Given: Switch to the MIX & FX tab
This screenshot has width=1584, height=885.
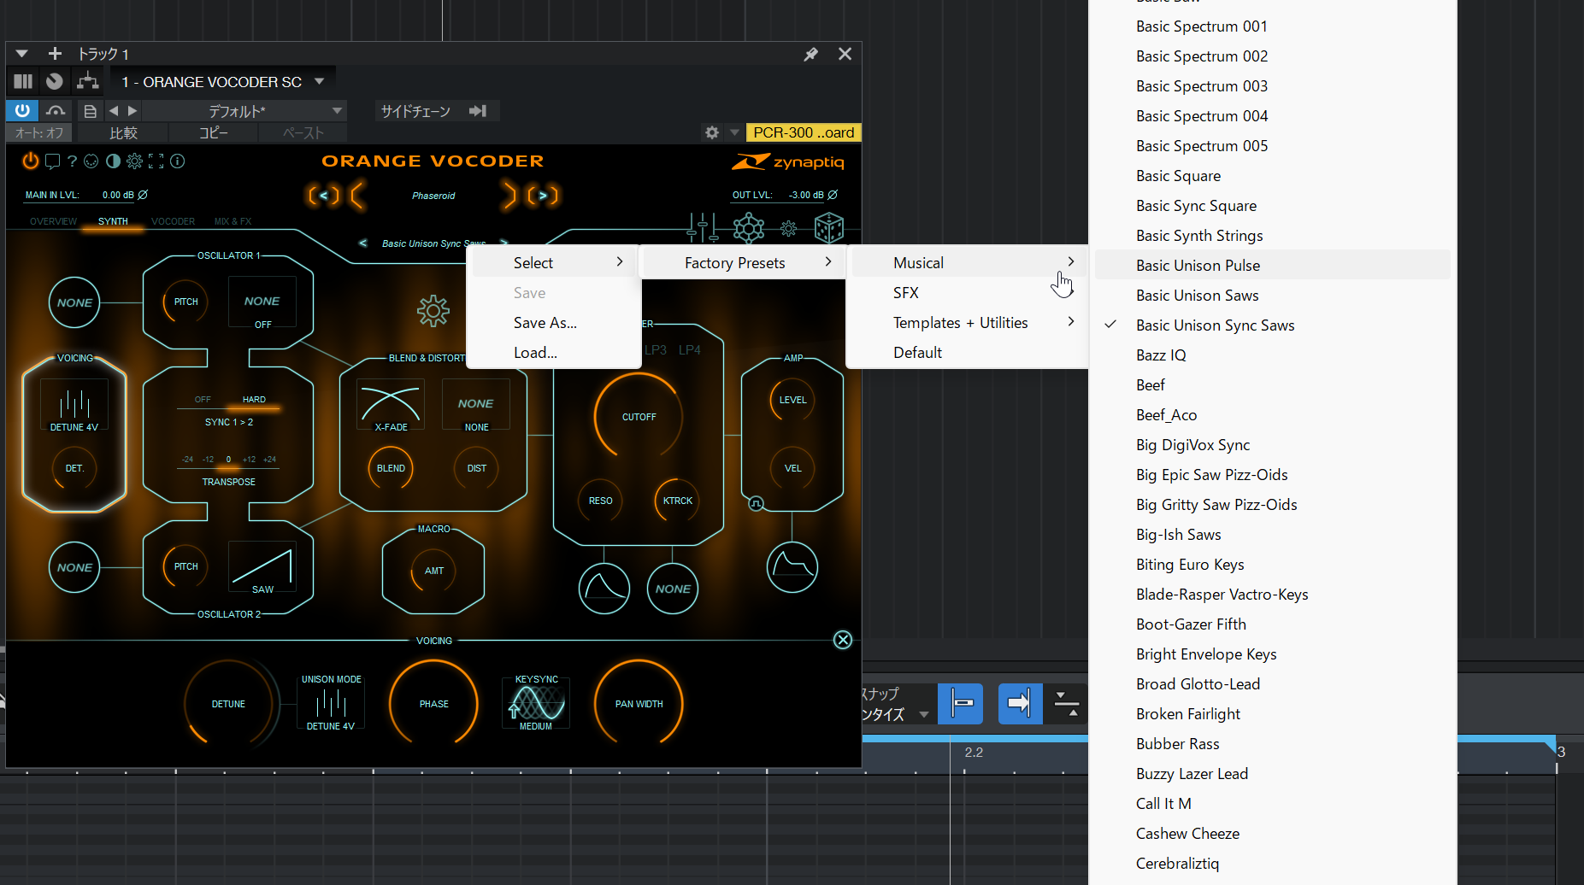Looking at the screenshot, I should 233,221.
